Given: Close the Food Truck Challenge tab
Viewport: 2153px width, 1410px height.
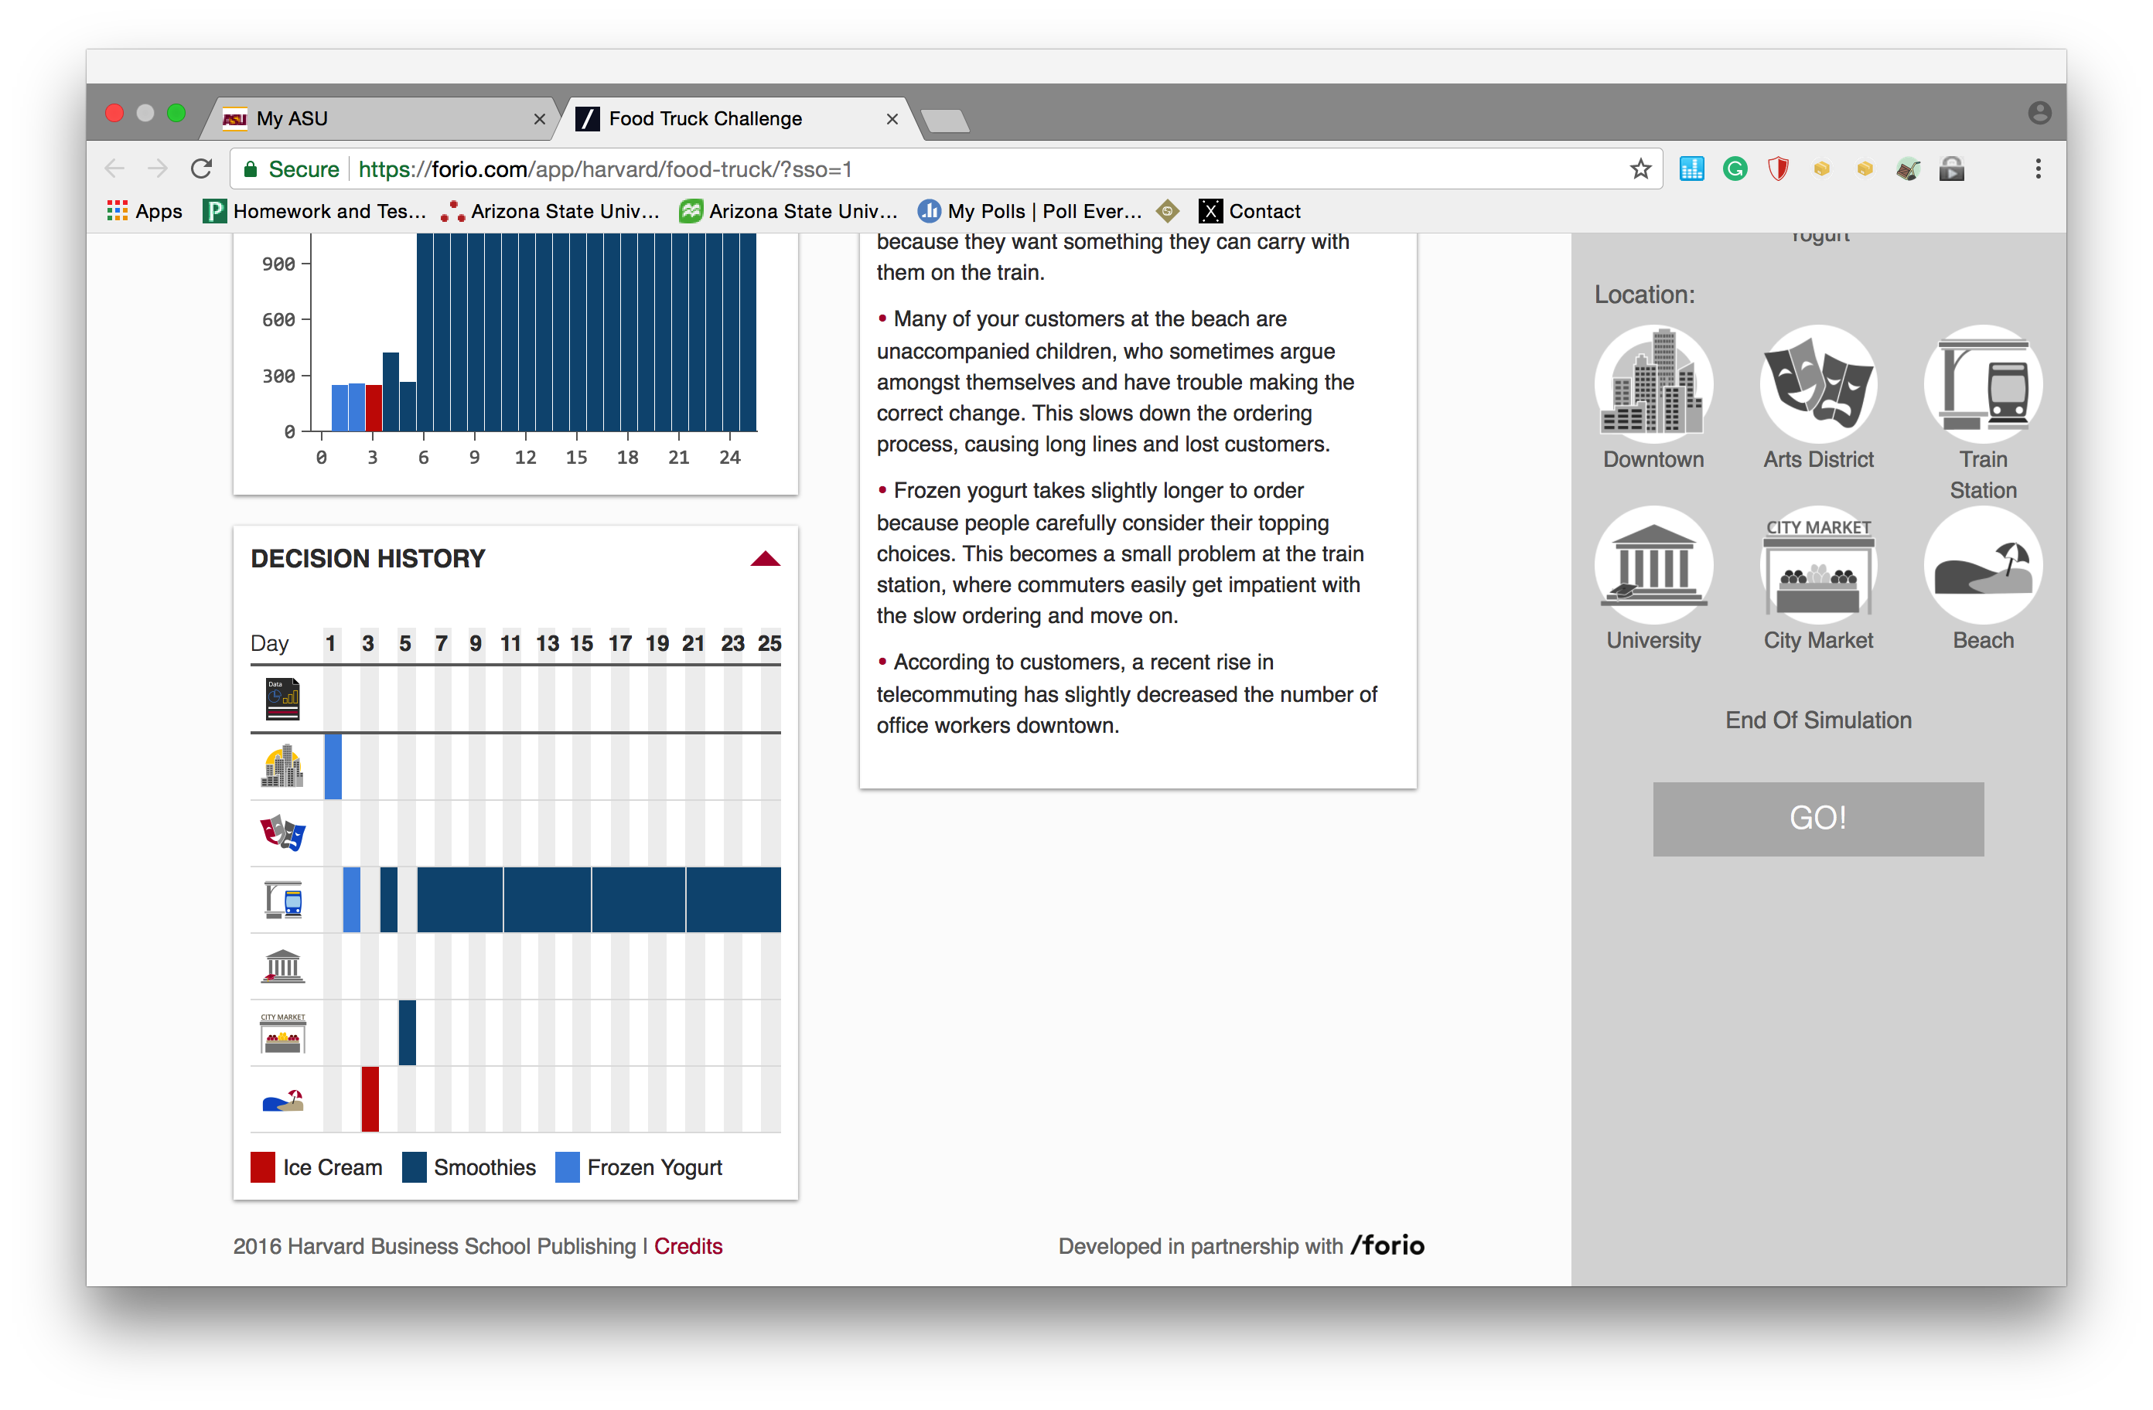Looking at the screenshot, I should [892, 119].
